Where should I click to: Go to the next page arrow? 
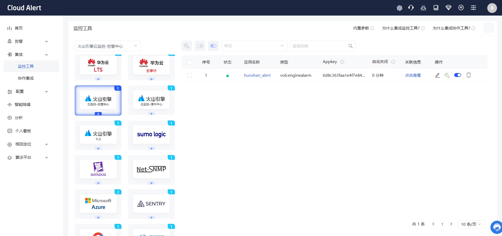(x=451, y=224)
